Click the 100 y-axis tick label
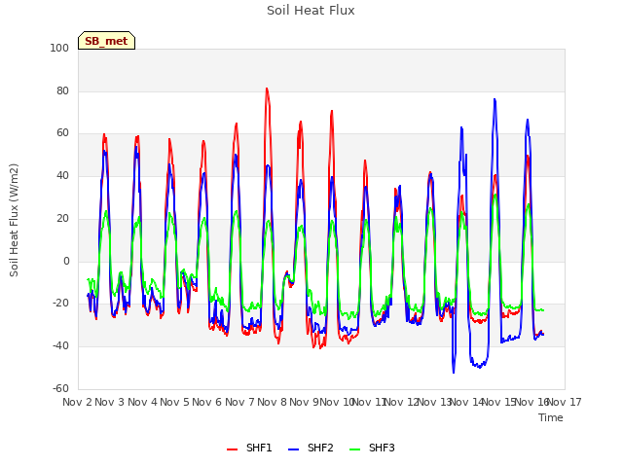 (59, 48)
